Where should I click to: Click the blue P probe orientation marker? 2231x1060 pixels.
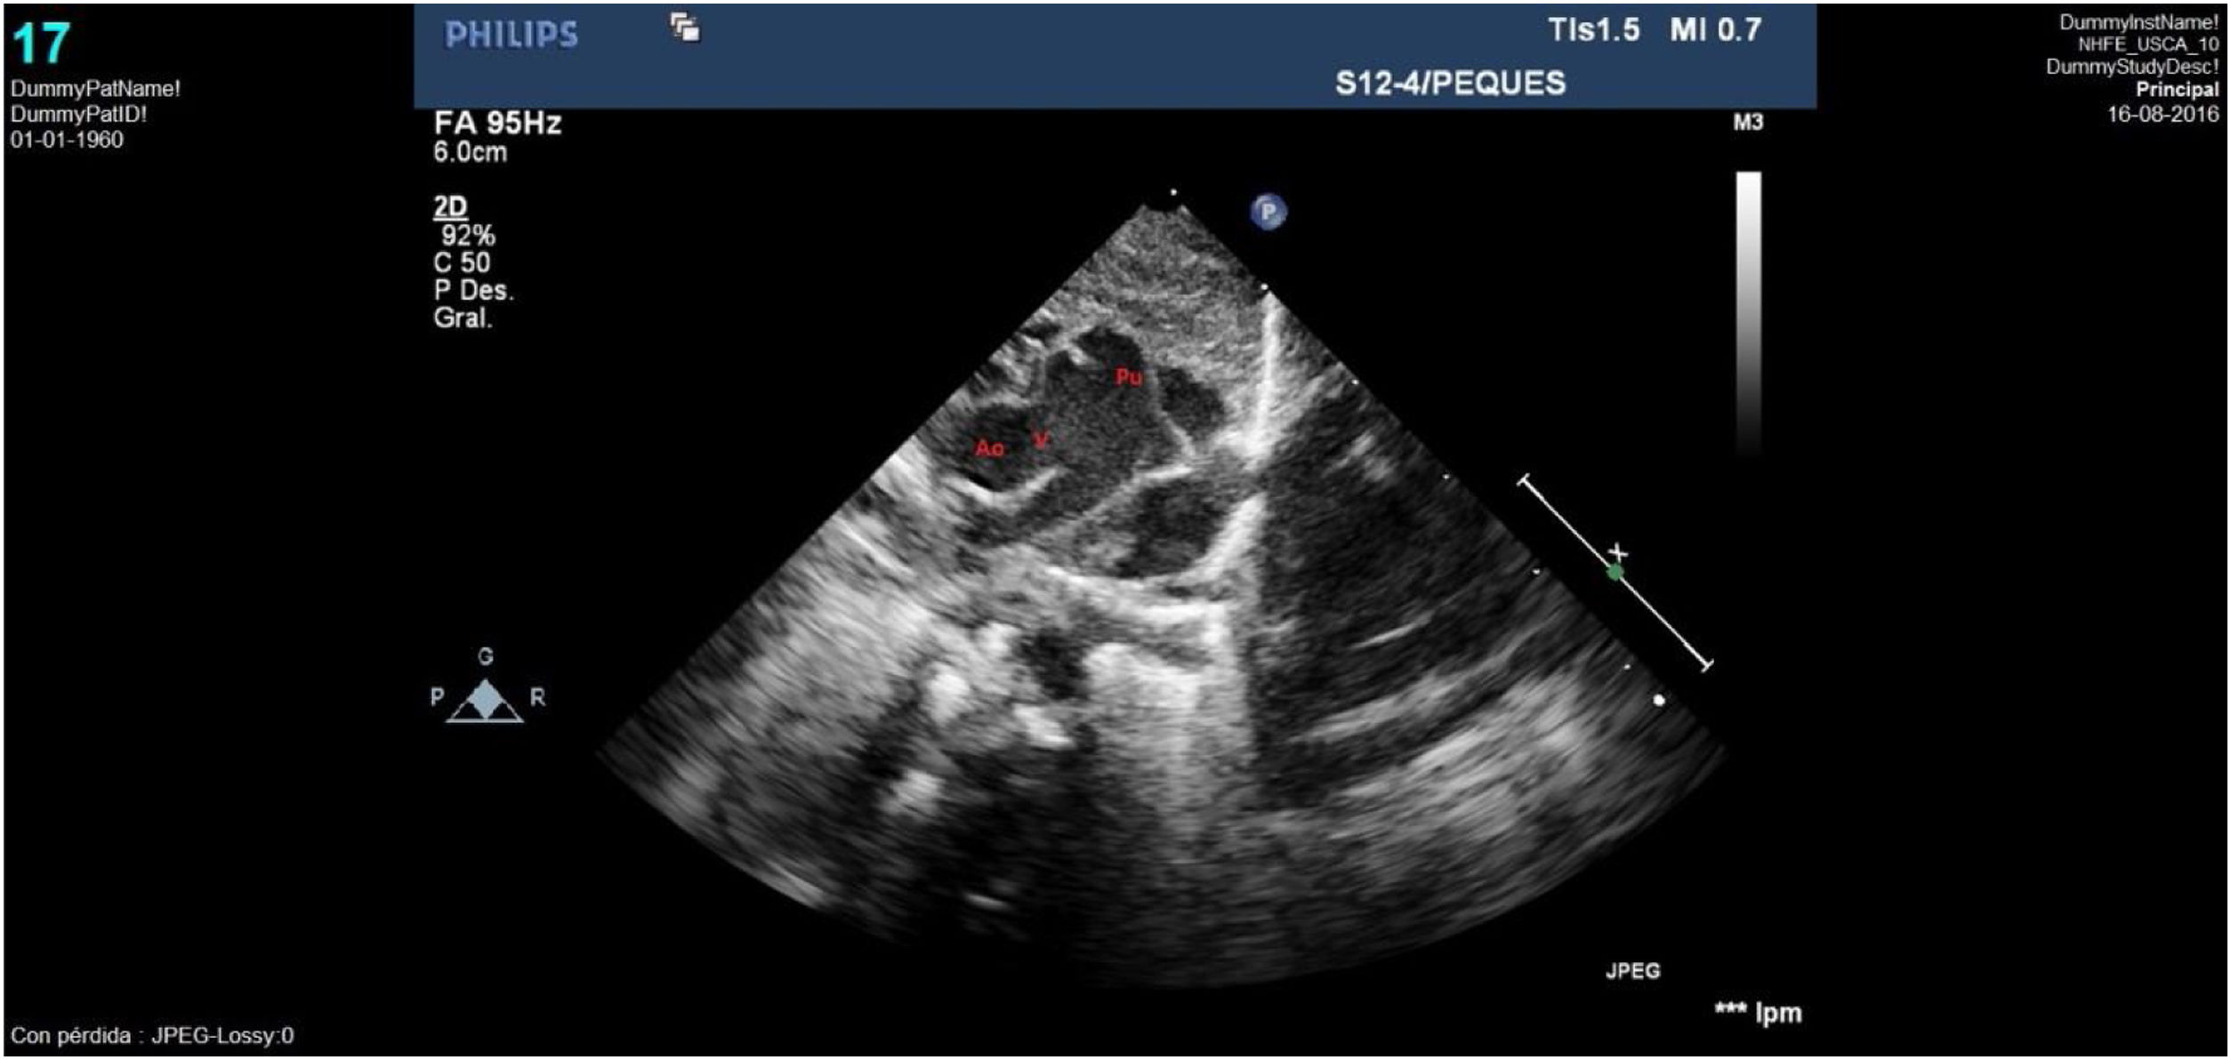(x=1269, y=212)
